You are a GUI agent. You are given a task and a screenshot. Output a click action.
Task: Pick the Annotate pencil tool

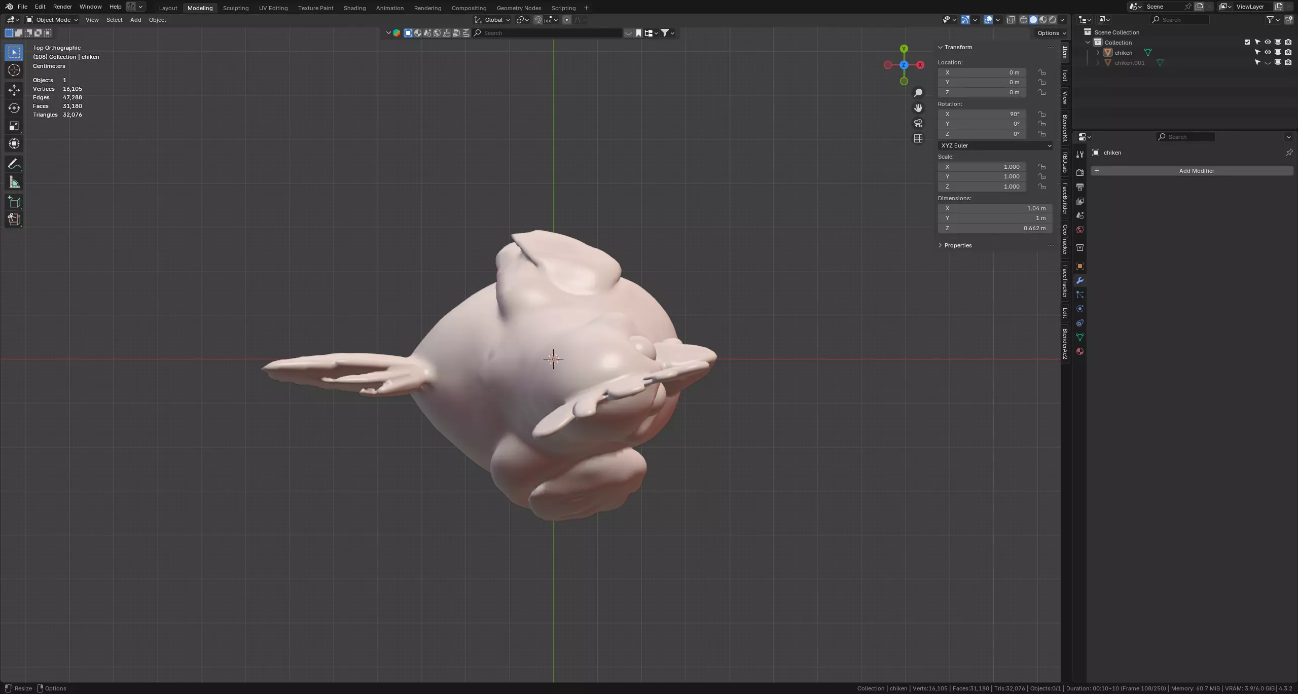point(14,164)
